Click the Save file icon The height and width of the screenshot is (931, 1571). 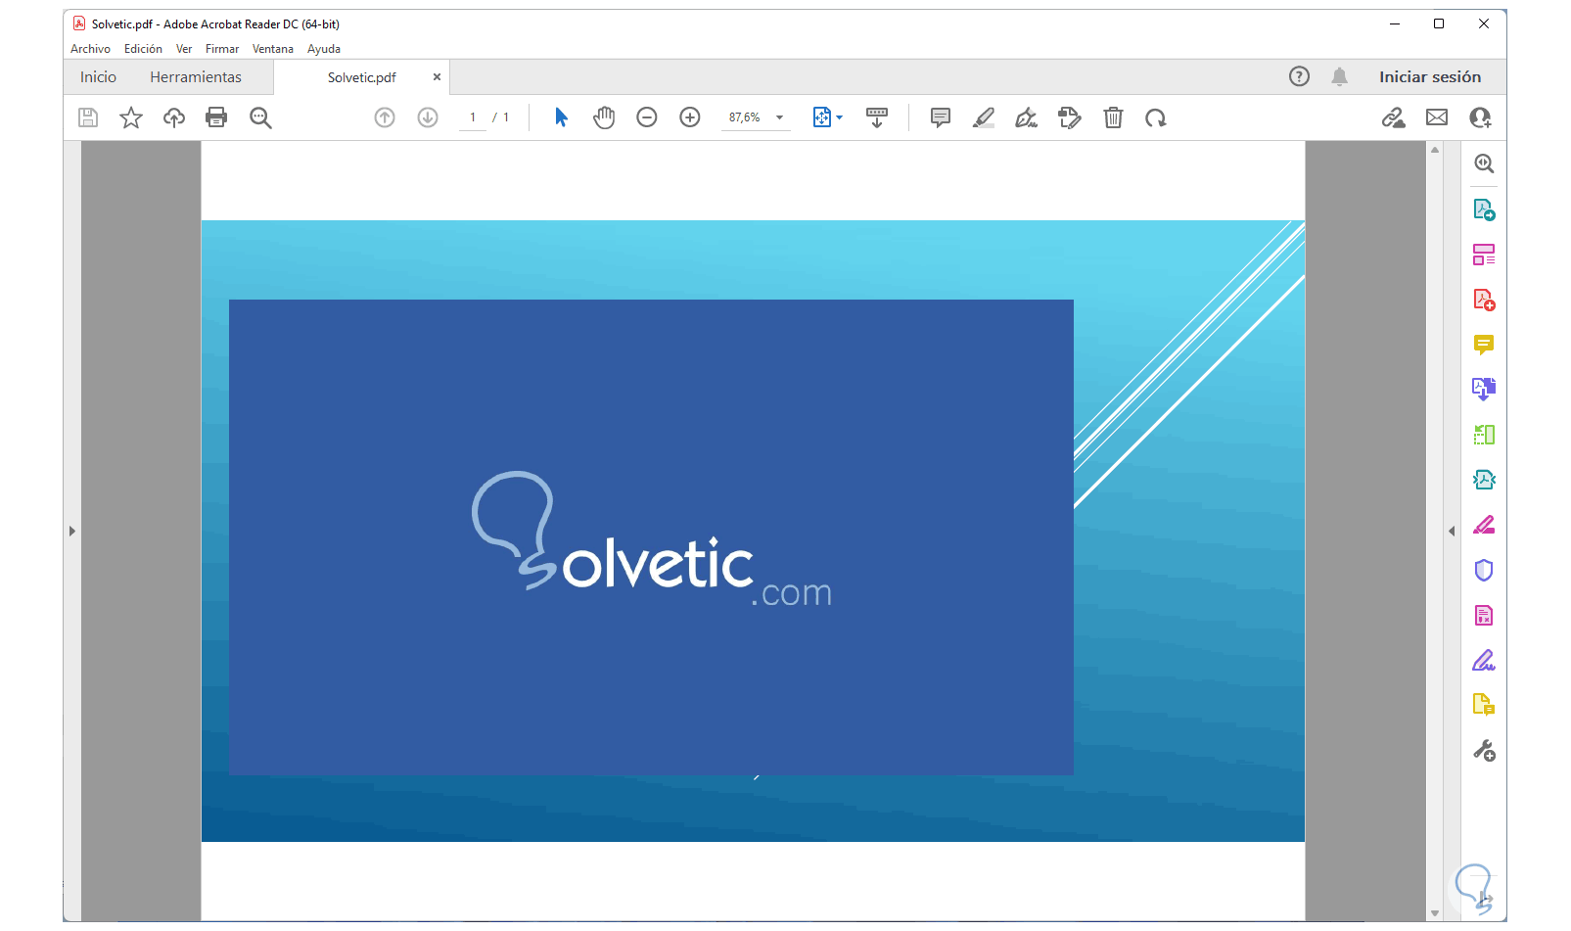pos(88,117)
